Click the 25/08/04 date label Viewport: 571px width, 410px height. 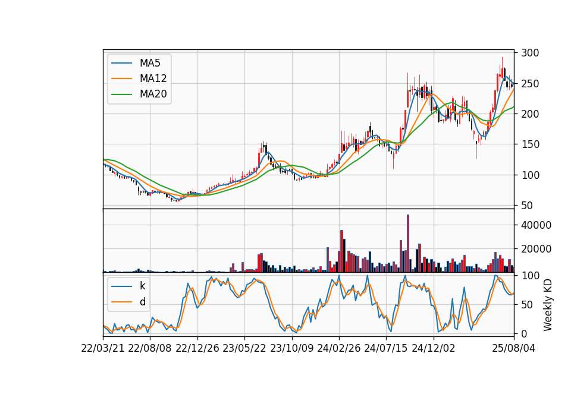pyautogui.click(x=514, y=348)
